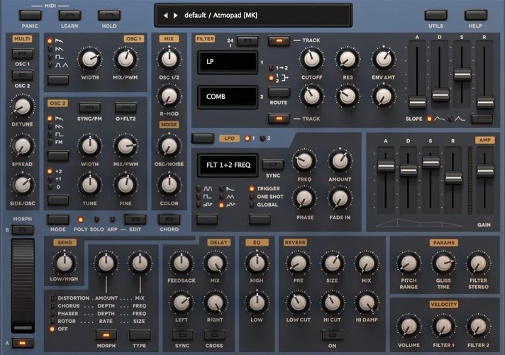Select parallel filter routing option
Viewport: 505px width, 355px height.
tap(279, 77)
